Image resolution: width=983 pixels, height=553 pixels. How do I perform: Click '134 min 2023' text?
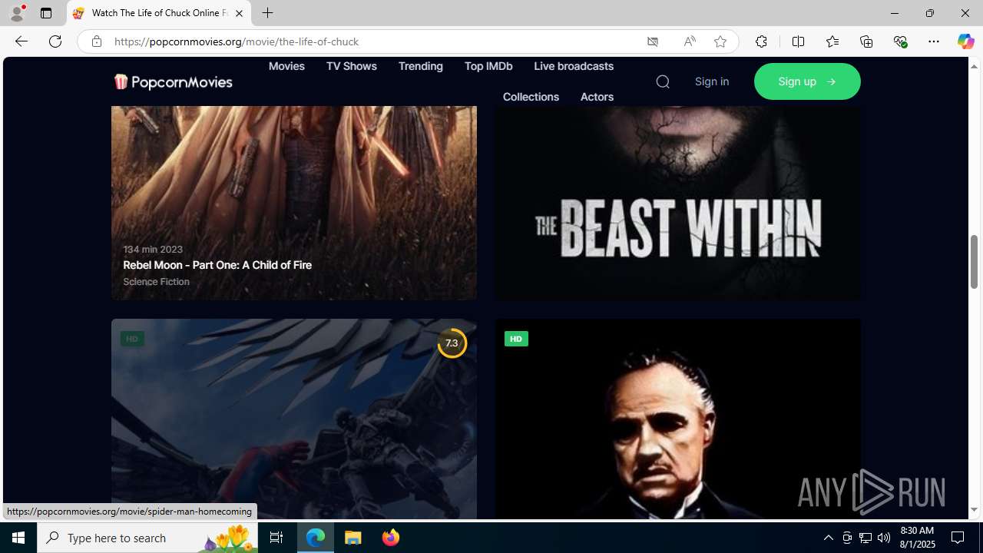153,250
